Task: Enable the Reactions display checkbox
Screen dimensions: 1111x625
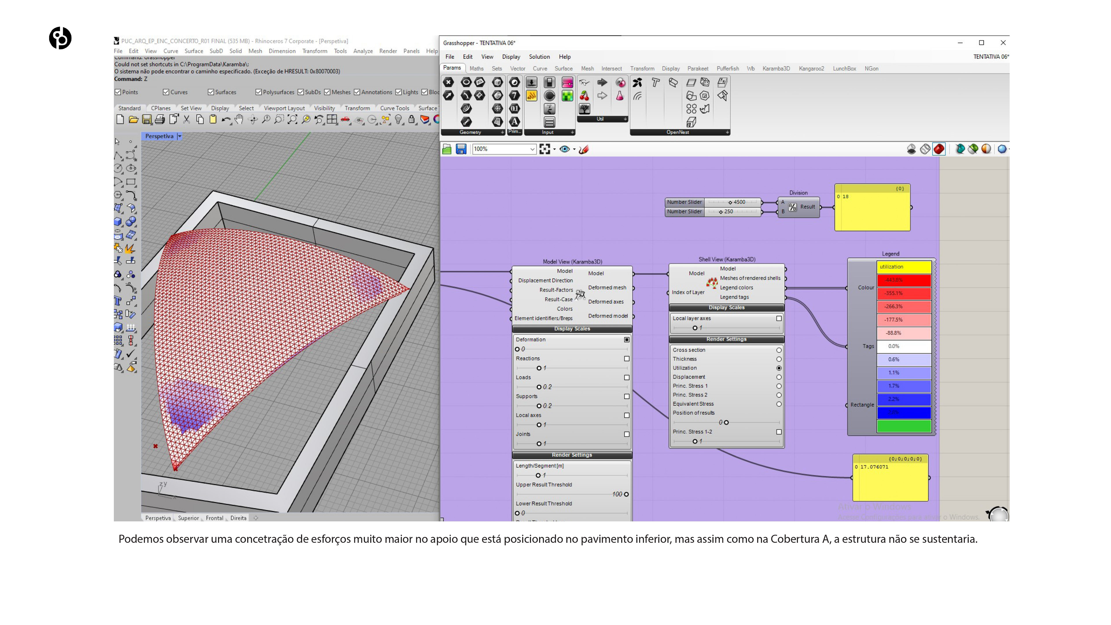Action: (627, 359)
